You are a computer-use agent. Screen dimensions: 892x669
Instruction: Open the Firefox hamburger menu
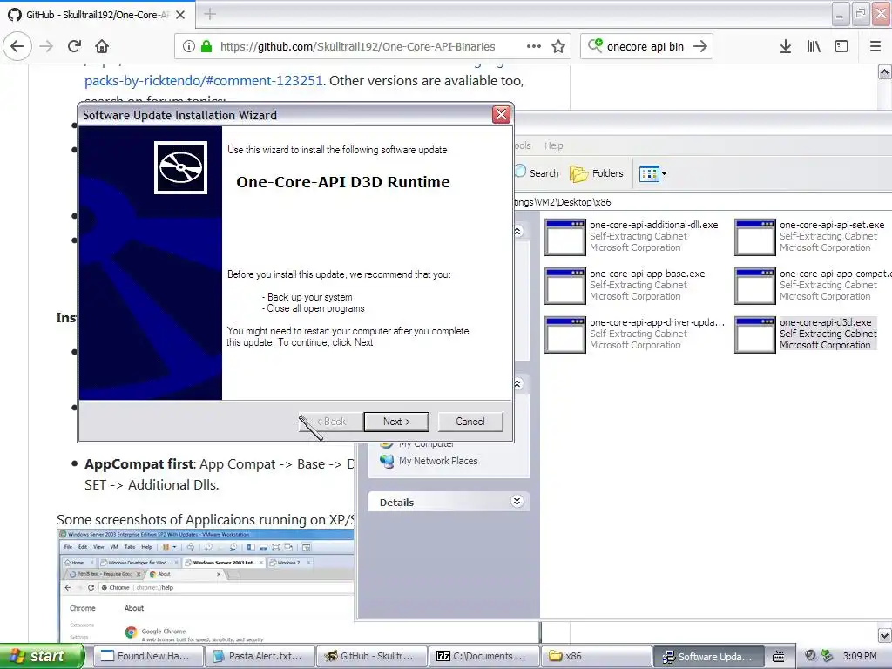pyautogui.click(x=875, y=47)
